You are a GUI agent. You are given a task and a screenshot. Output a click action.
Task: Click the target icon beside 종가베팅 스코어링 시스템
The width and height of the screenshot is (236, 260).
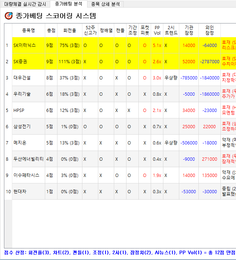pos(9,16)
